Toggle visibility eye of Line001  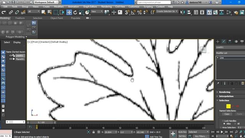[x=11, y=56]
